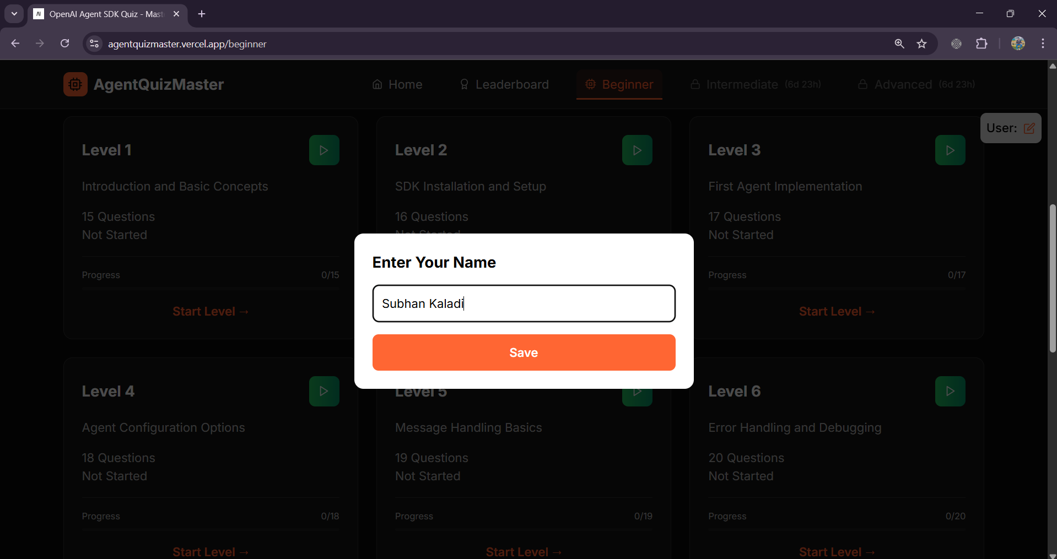Select the locked Advanced nav item
The width and height of the screenshot is (1057, 559).
point(916,84)
